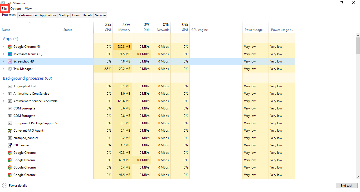
Task: Select the Processes tab
Action: (x=9, y=15)
